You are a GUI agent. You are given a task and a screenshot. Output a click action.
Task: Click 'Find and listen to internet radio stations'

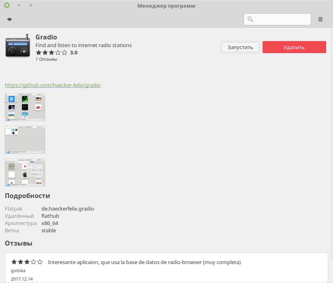pos(83,45)
